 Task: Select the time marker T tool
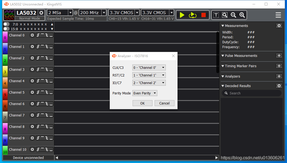pyautogui.click(x=216, y=15)
